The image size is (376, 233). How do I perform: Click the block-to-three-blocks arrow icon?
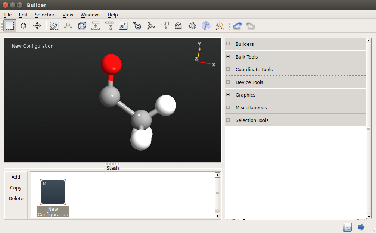96,26
